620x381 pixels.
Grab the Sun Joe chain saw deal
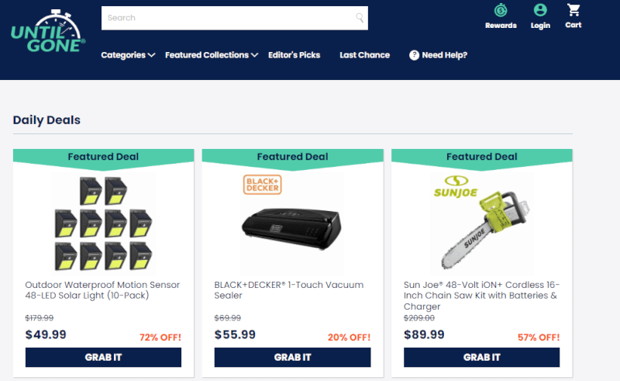click(481, 357)
